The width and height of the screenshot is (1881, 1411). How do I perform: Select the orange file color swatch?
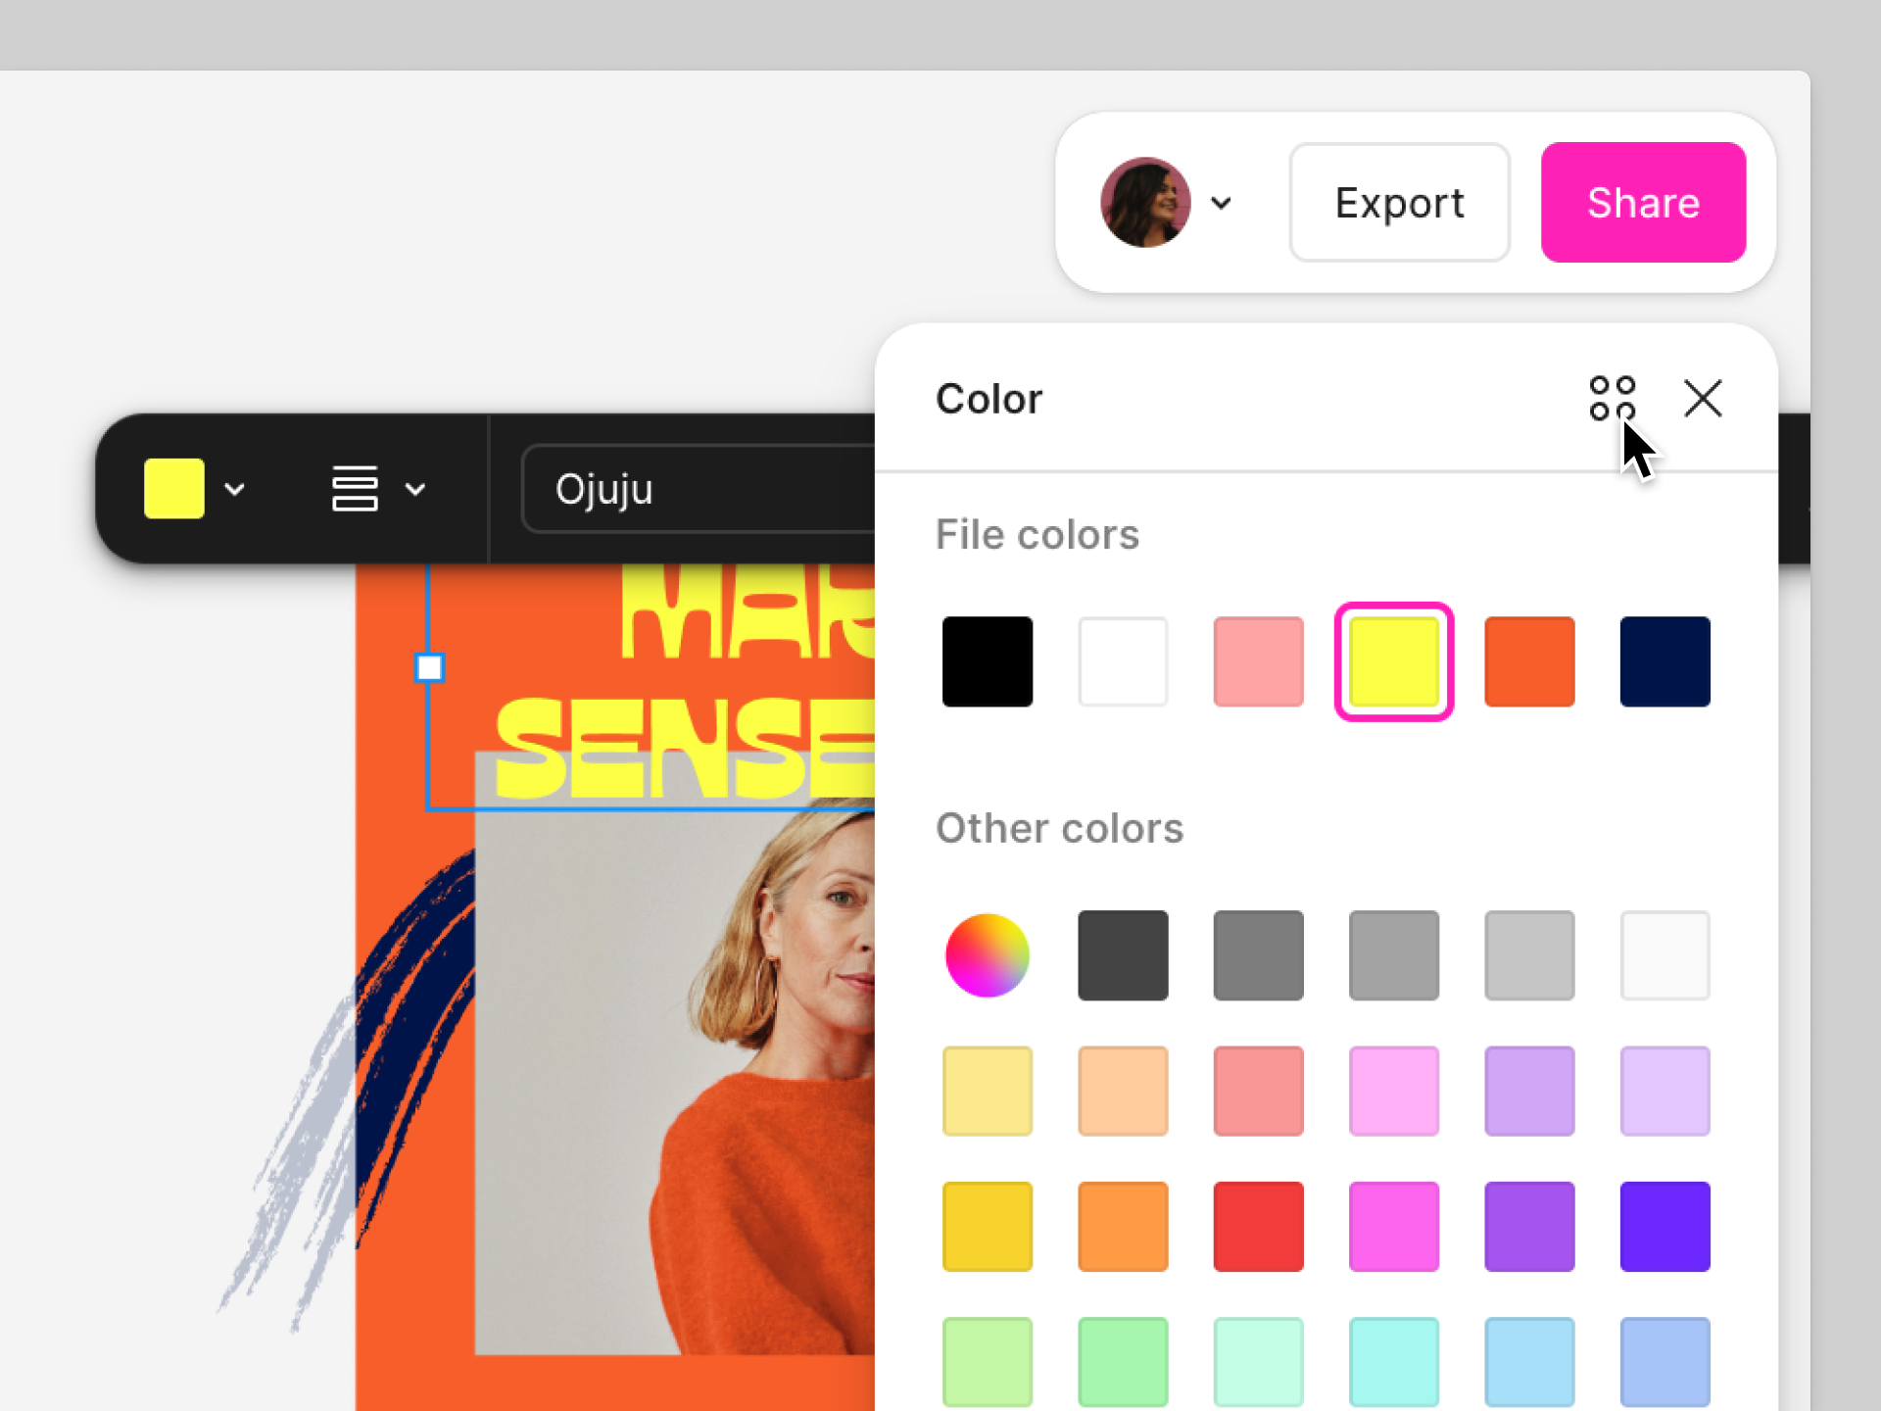[1529, 661]
